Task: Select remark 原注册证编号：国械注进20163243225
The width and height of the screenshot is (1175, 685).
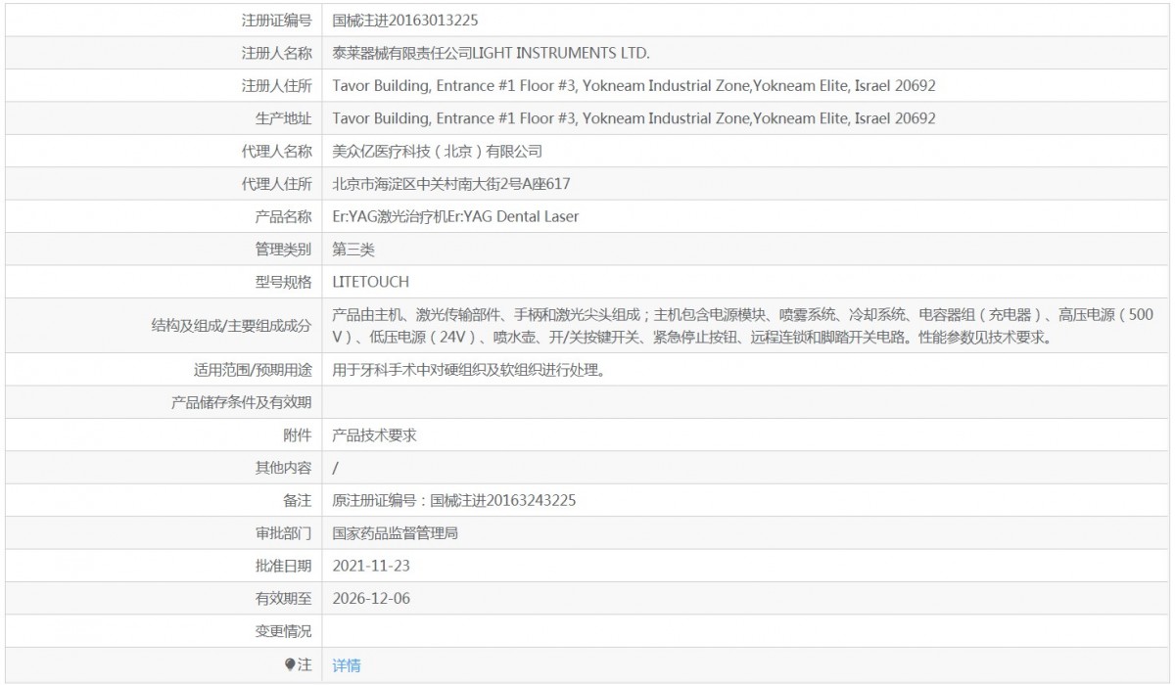Action: coord(454,501)
